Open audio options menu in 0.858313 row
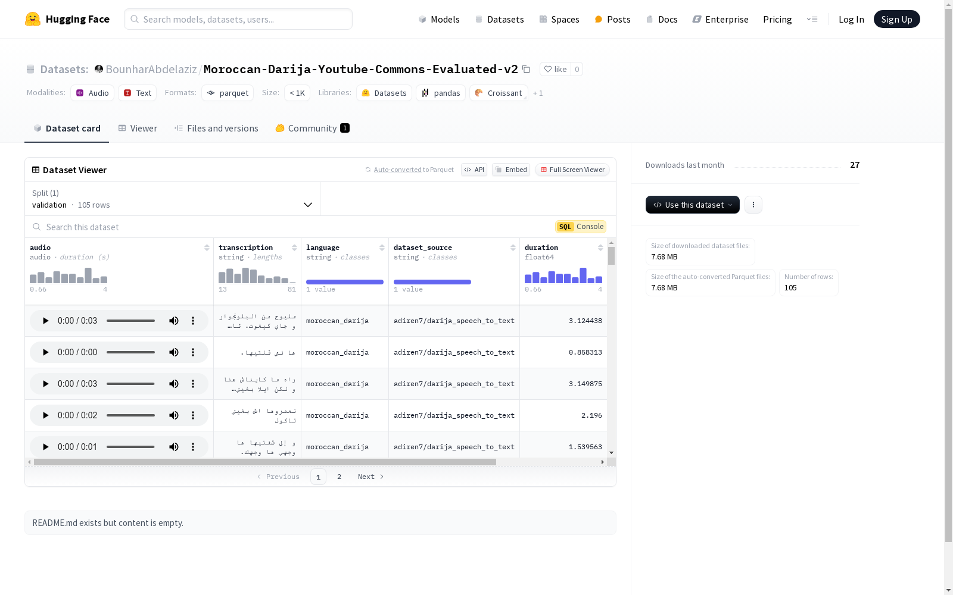The width and height of the screenshot is (953, 595). coord(193,352)
